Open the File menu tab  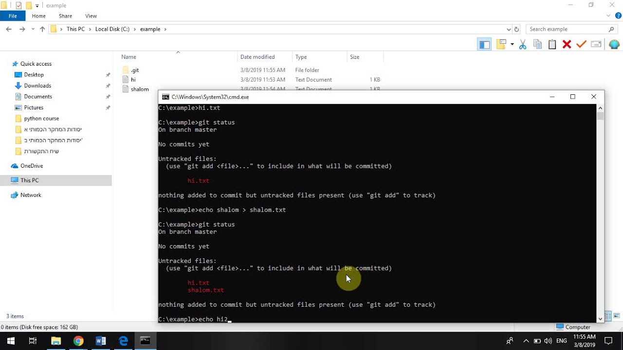pyautogui.click(x=13, y=16)
